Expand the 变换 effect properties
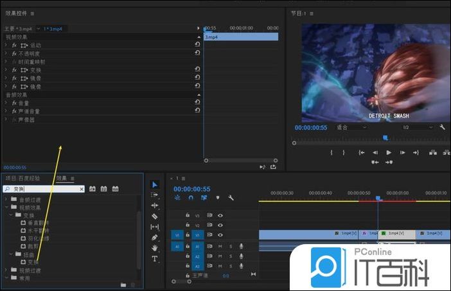The image size is (451, 291). coord(6,70)
